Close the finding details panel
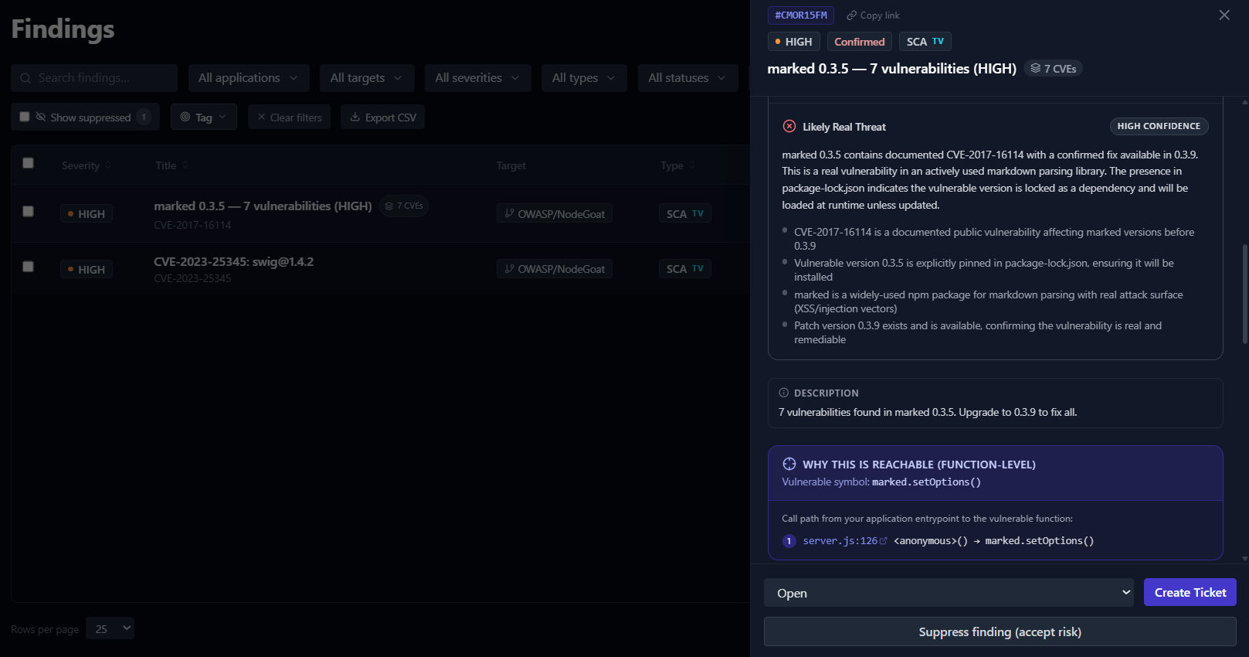 pos(1224,15)
